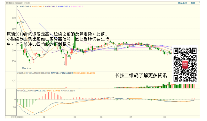Screen dimensions: 207x121
Task: Click the orange MAVOL2:80197.2000 label
Action: [x=84, y=73]
